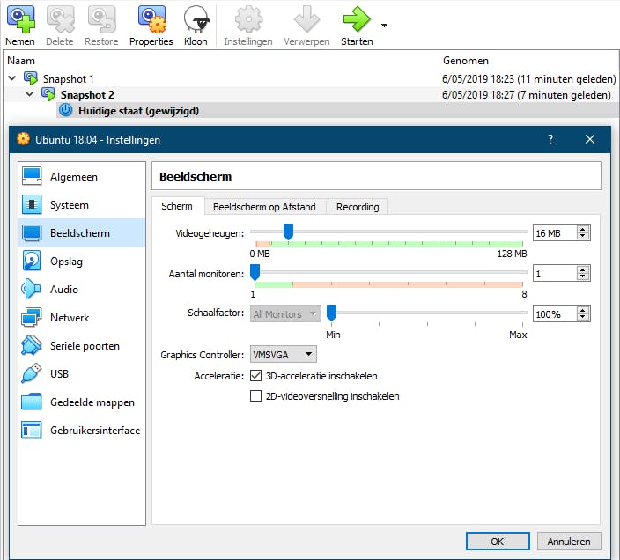Collapse the Snapshot 2 tree node
The width and height of the screenshot is (620, 560).
click(29, 94)
